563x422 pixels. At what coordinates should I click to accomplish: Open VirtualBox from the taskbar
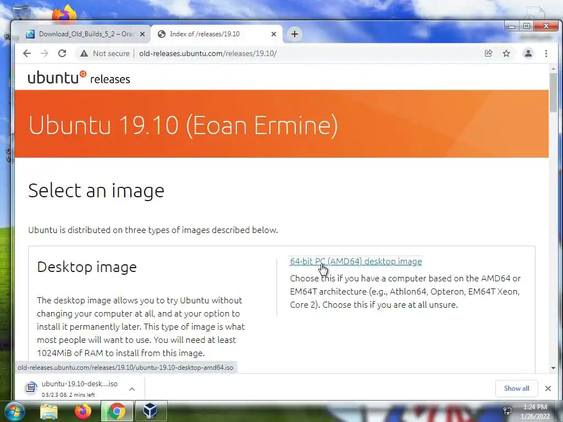(x=150, y=411)
